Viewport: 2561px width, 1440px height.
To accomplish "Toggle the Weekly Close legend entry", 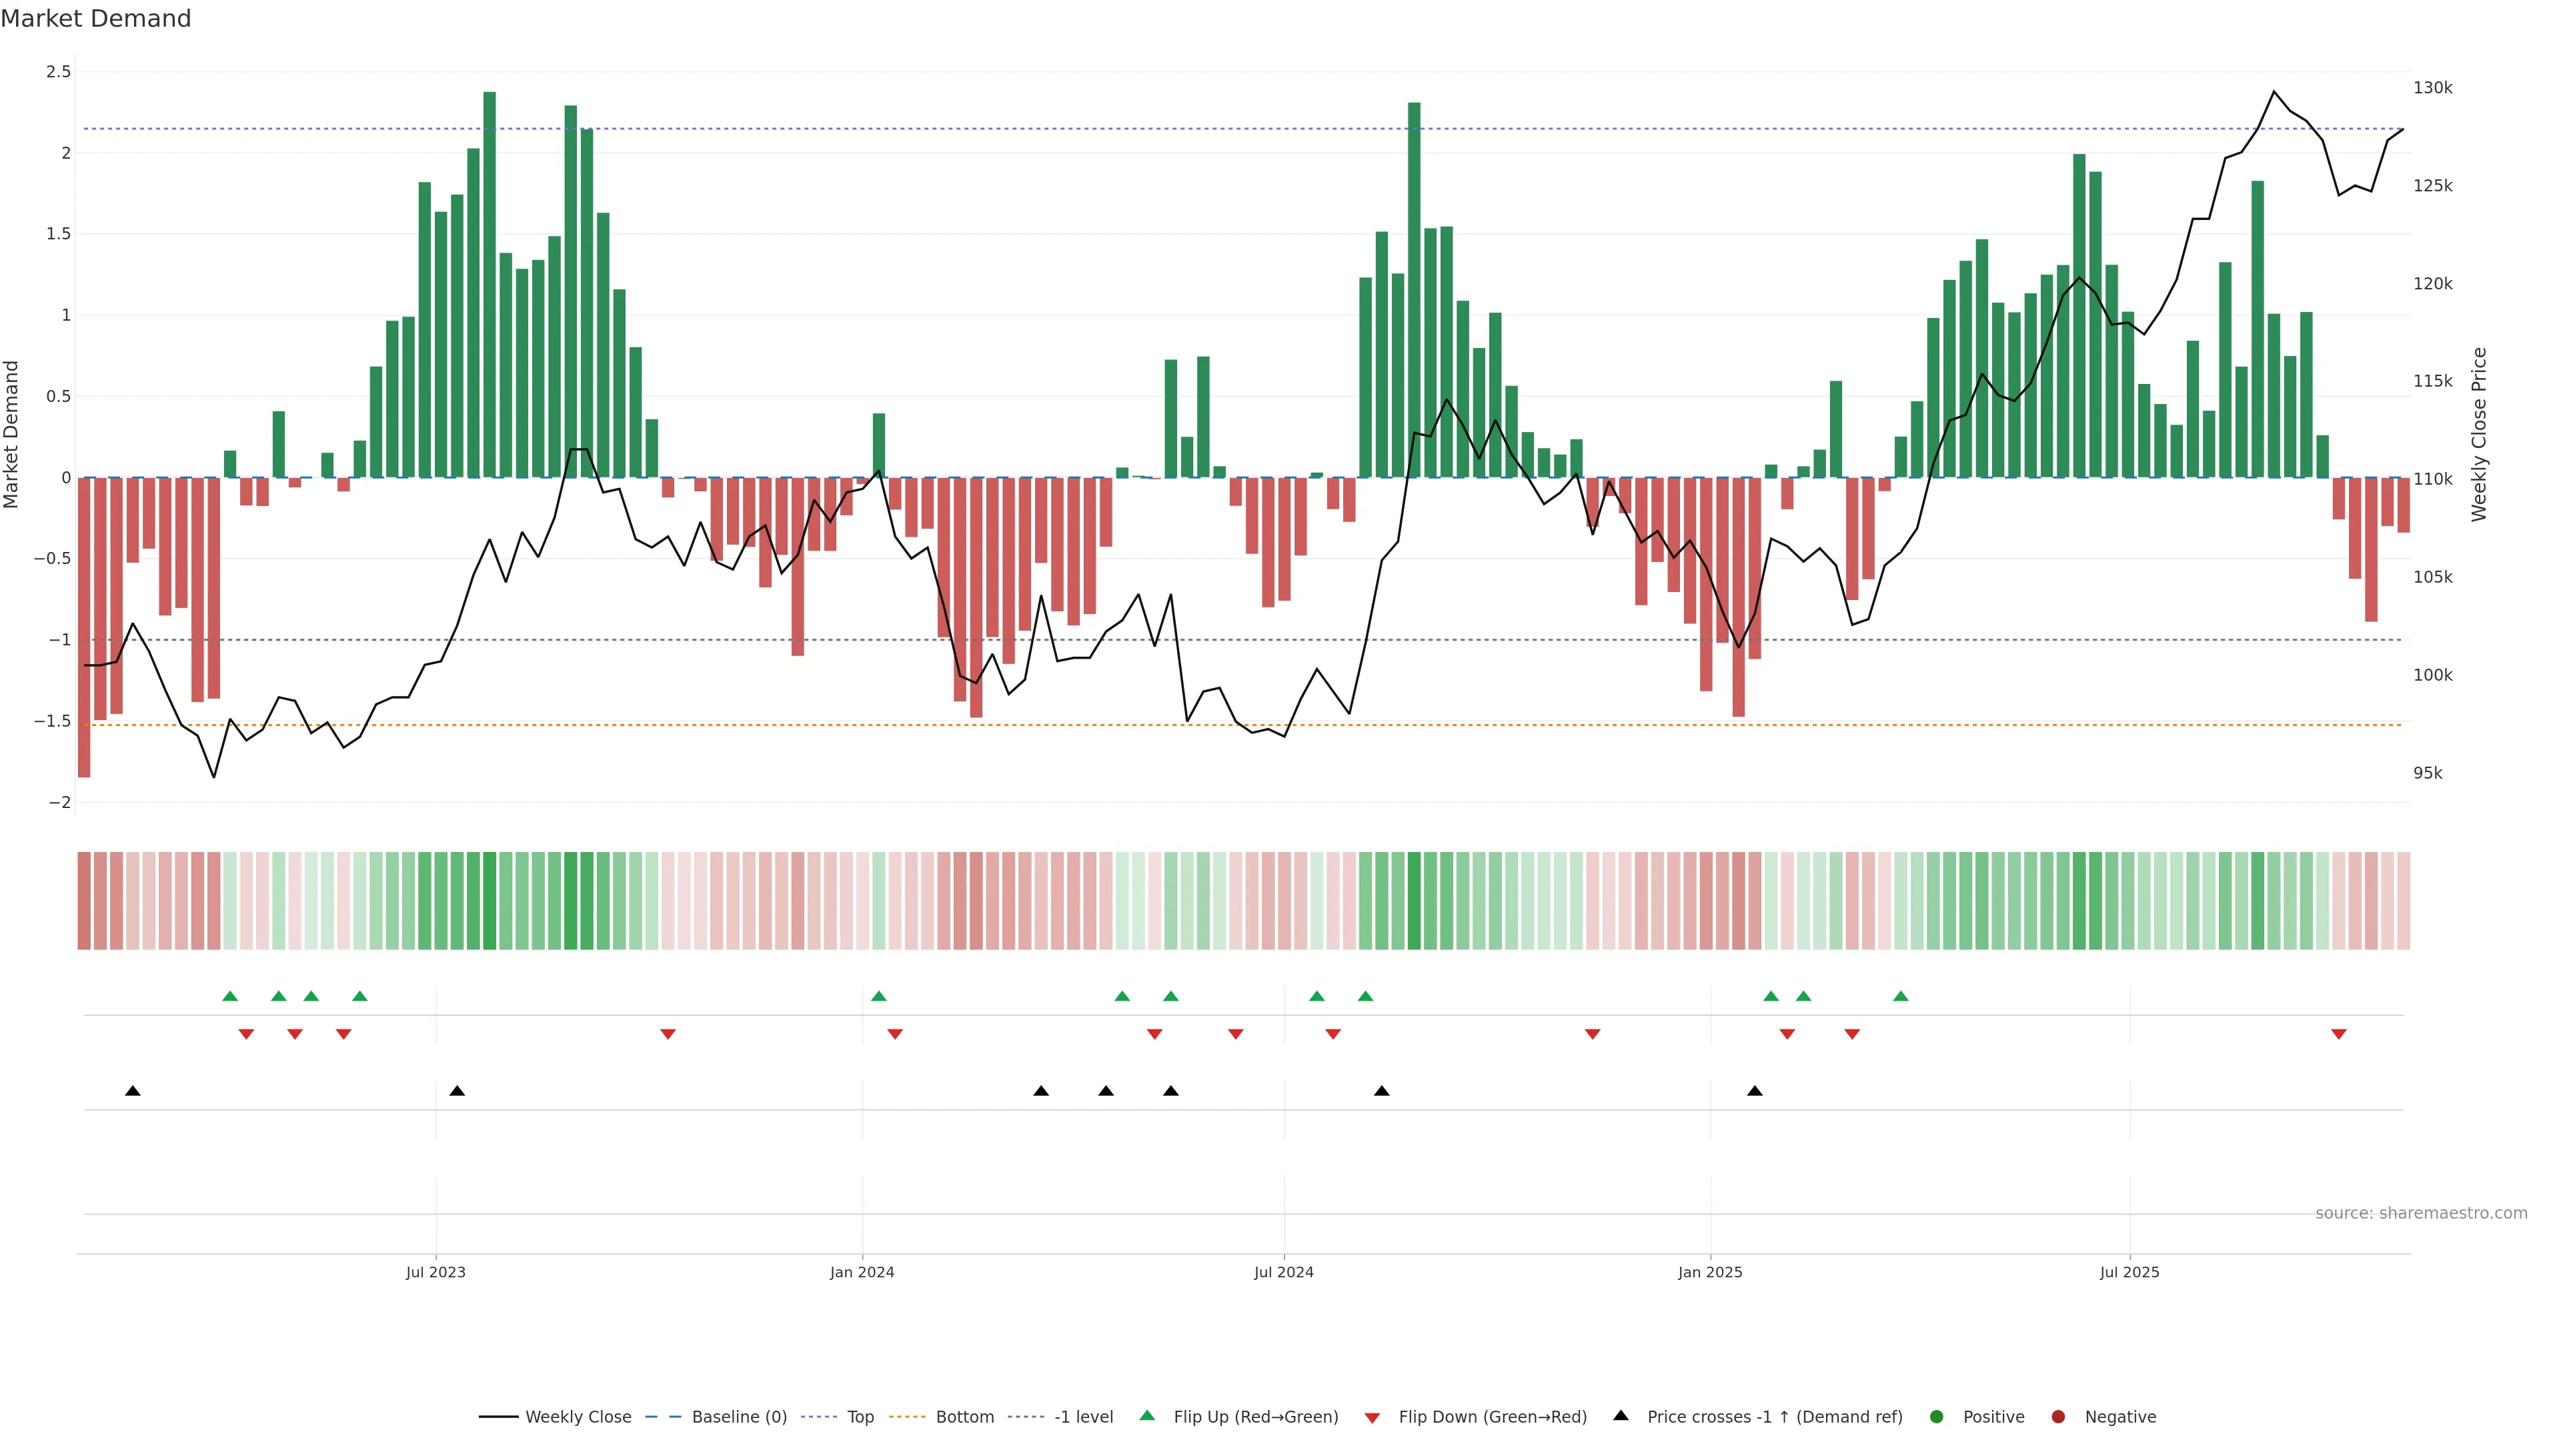I will coord(578,1417).
